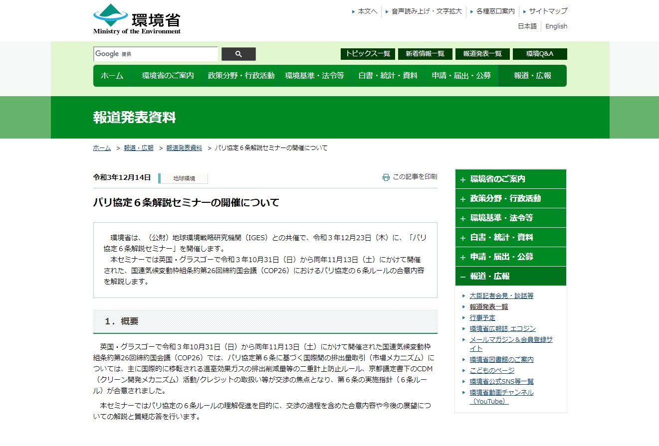Screen dimensions: 659x446
Task: Click the magnifier search button
Action: pyautogui.click(x=238, y=54)
